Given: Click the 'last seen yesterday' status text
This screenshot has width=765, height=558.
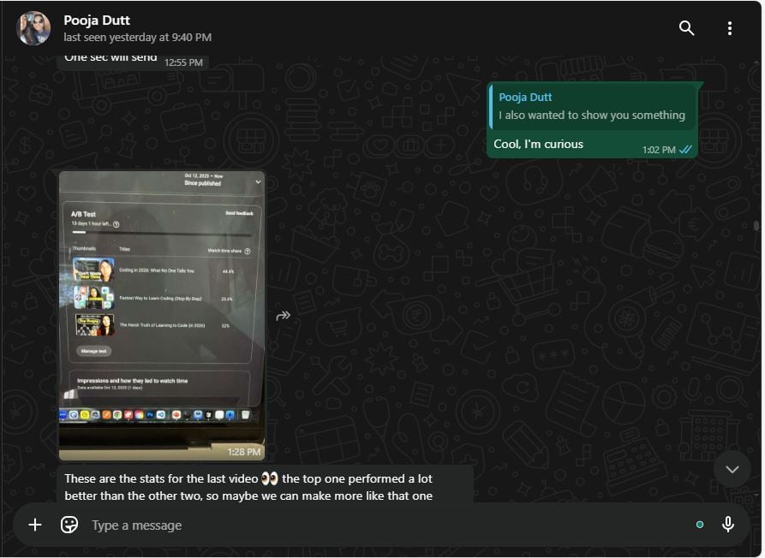Looking at the screenshot, I should (137, 38).
